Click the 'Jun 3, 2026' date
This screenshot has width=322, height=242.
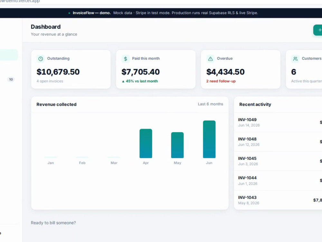pyautogui.click(x=248, y=164)
